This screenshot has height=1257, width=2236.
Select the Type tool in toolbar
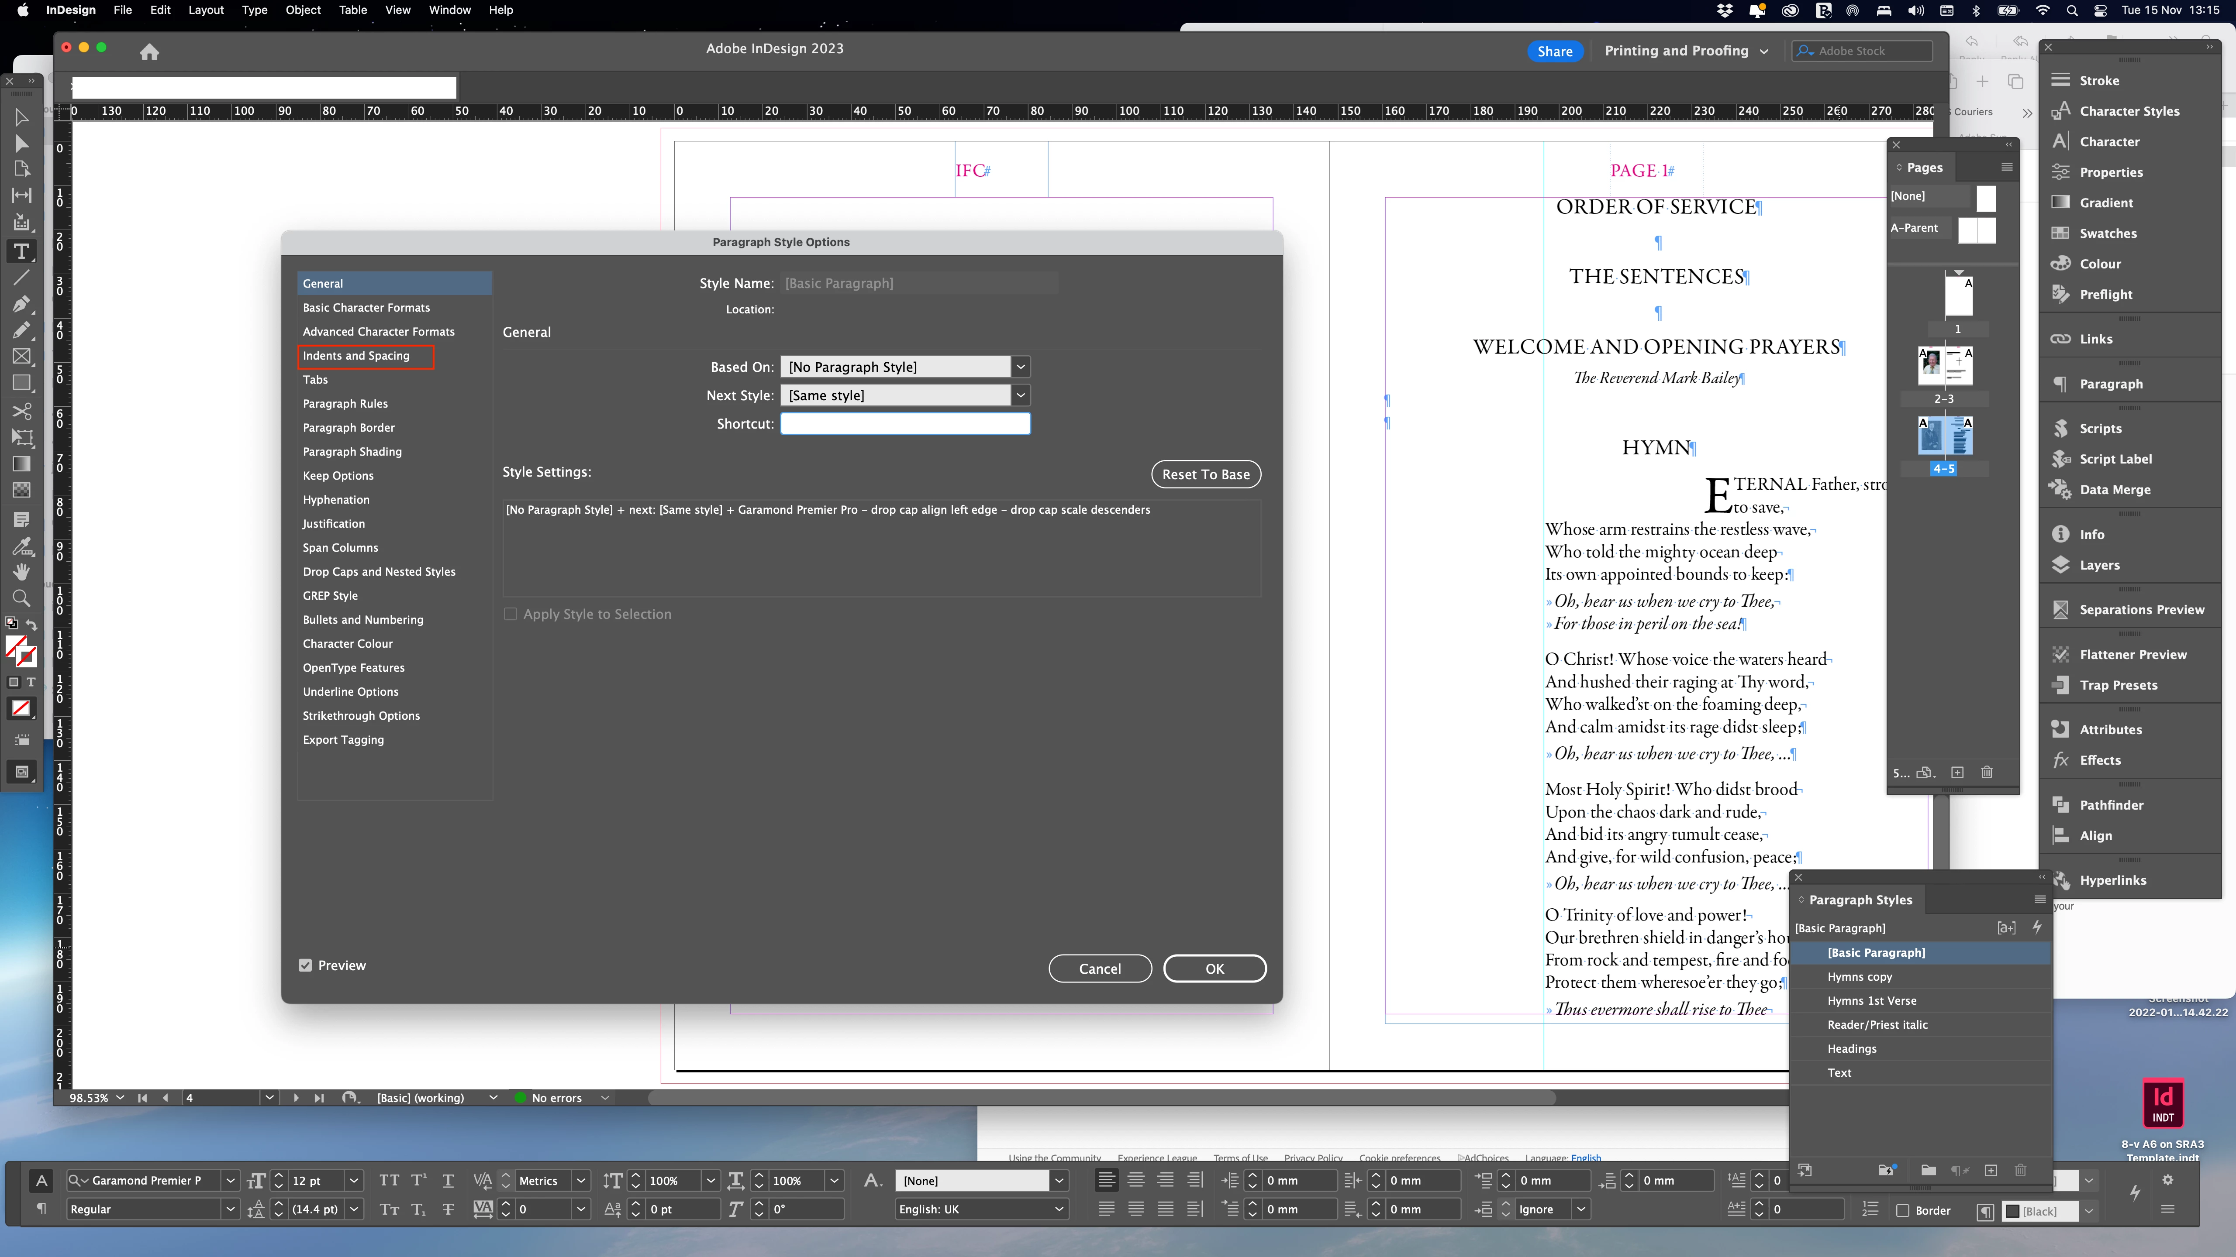(x=22, y=251)
